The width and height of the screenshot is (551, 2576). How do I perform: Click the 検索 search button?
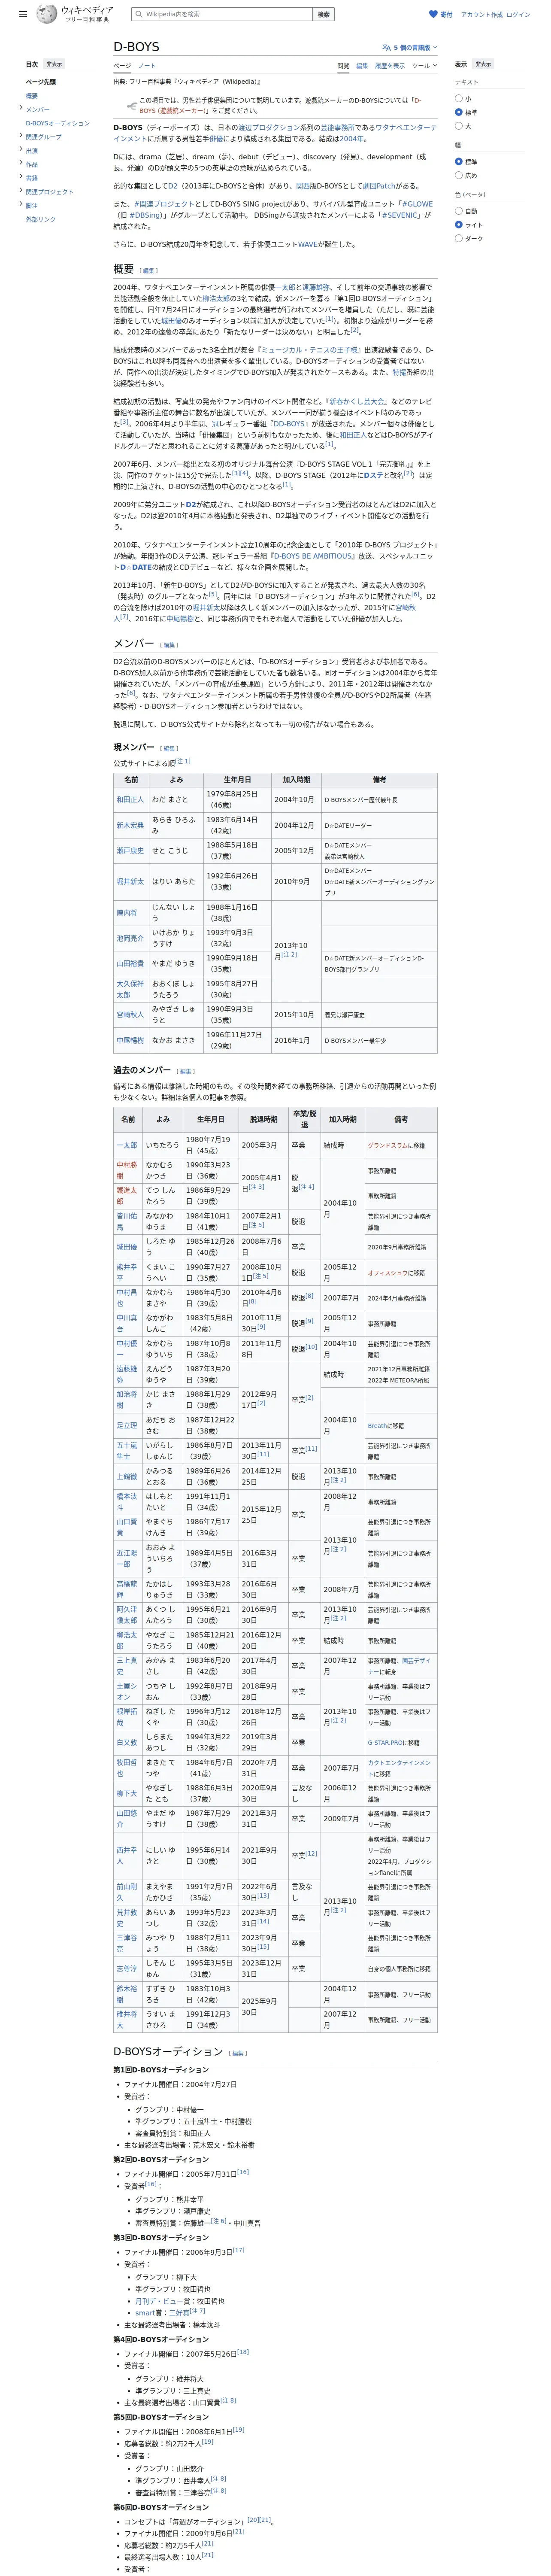(323, 15)
